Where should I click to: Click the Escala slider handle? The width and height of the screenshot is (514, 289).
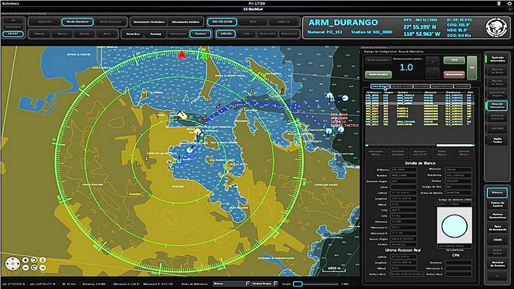[298, 284]
